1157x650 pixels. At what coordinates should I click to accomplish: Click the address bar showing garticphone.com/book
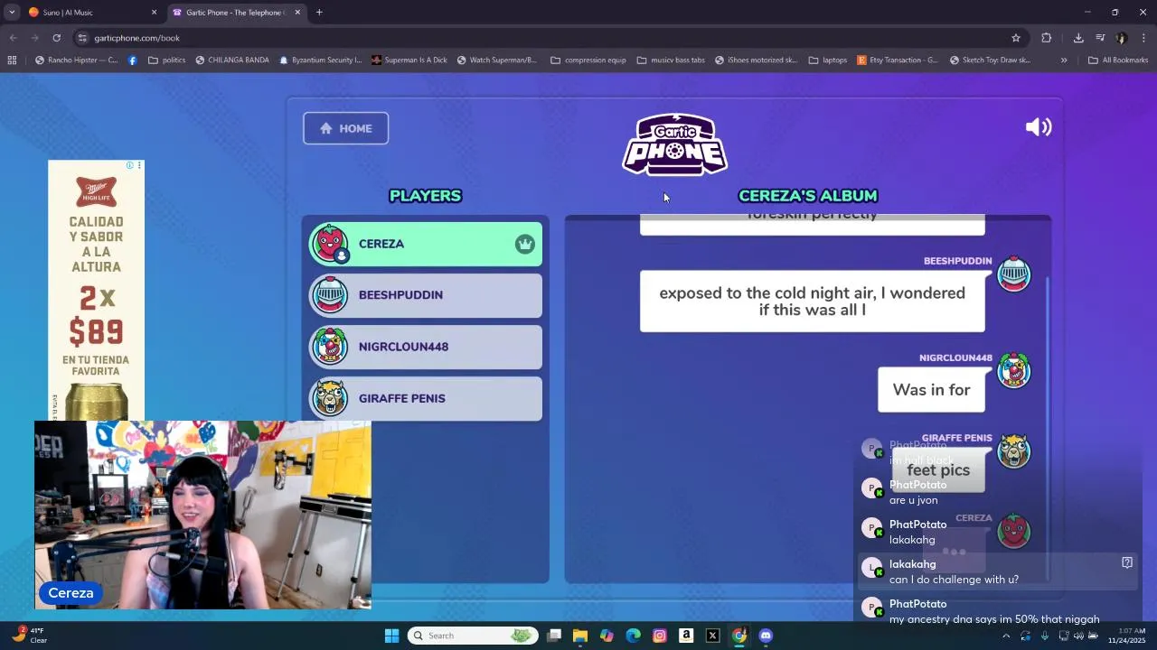point(542,38)
